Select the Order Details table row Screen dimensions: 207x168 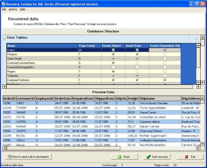pos(93,59)
